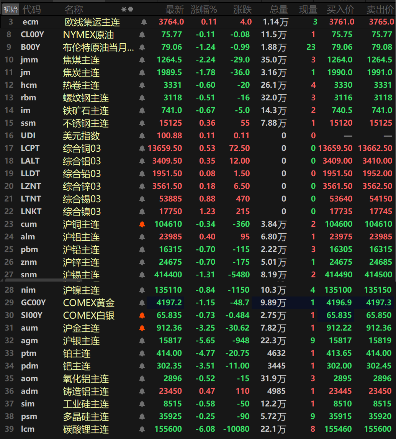
Task: Click the latest price 3764.0
Action: 171,22
